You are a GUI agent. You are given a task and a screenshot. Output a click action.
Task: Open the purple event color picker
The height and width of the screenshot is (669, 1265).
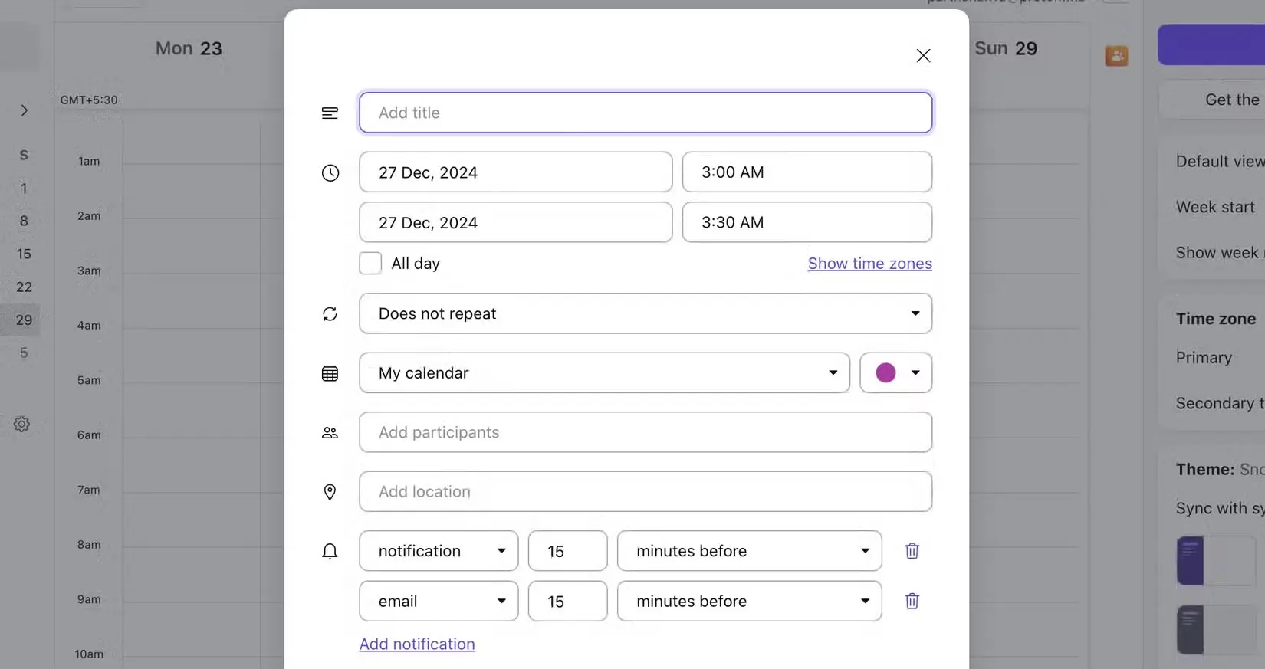tap(895, 373)
